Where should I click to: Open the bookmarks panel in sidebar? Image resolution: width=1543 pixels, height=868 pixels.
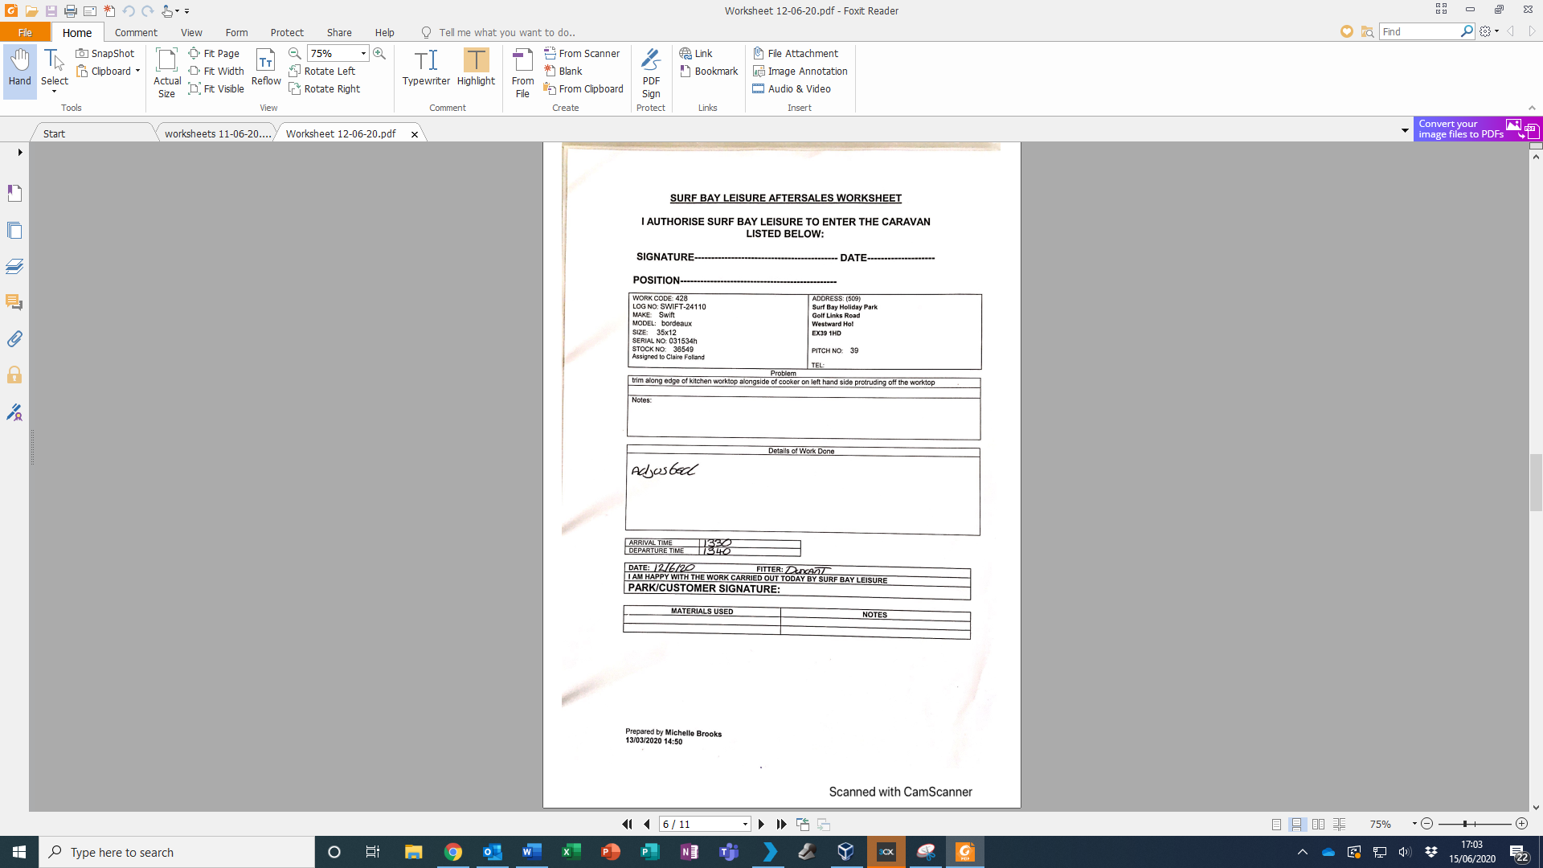point(14,194)
